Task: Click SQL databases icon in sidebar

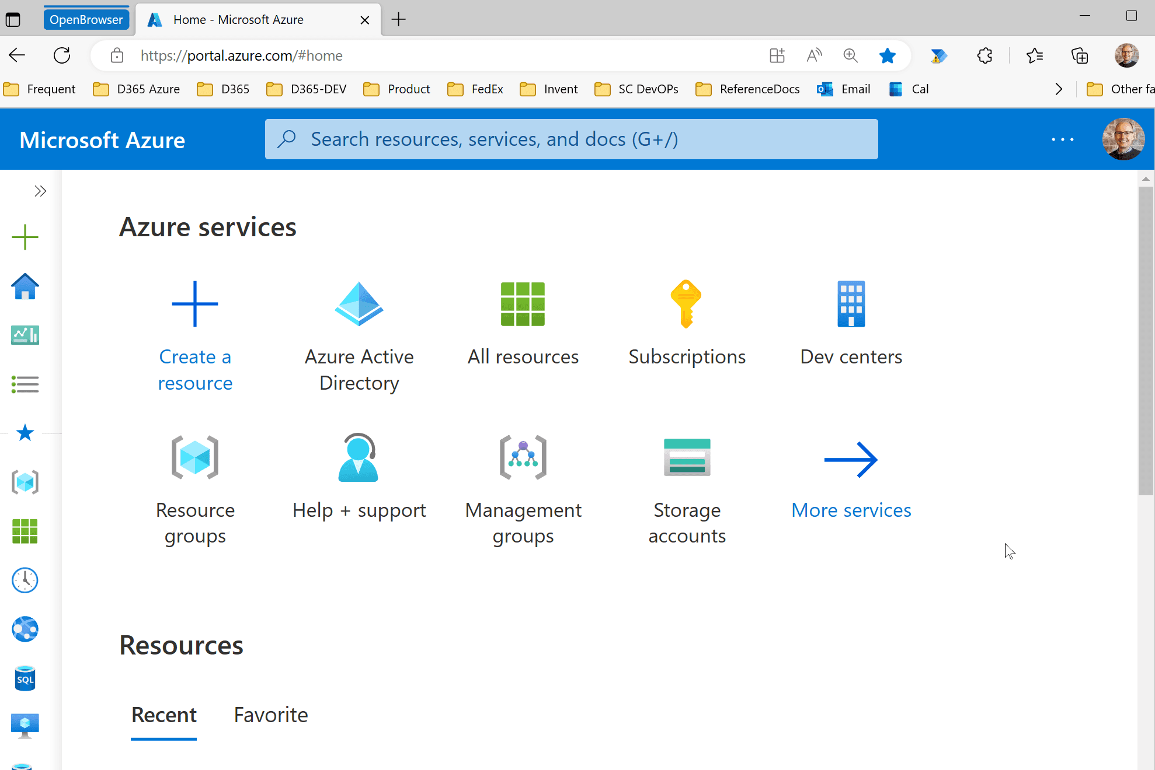Action: pos(25,678)
